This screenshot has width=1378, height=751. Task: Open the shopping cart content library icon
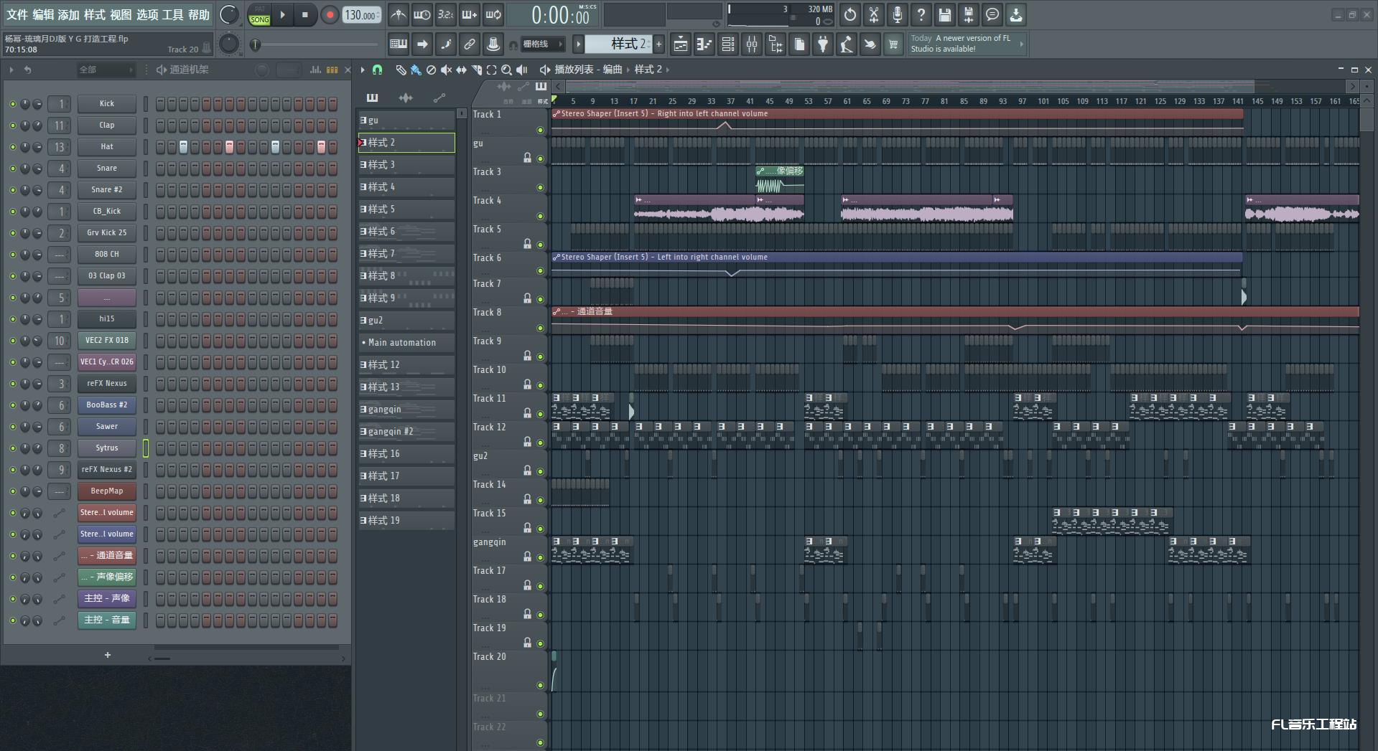tap(893, 44)
